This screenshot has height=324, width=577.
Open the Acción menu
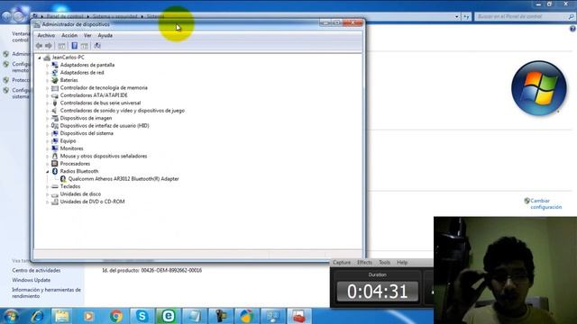tap(69, 36)
